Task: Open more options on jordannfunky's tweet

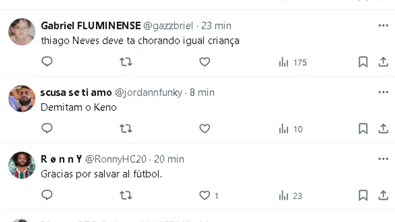Action: tap(383, 92)
